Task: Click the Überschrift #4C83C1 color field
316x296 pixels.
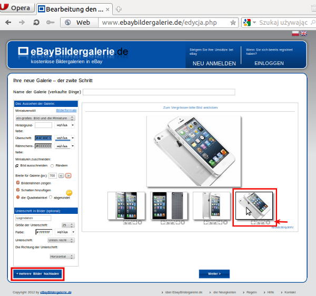Action: pos(43,138)
